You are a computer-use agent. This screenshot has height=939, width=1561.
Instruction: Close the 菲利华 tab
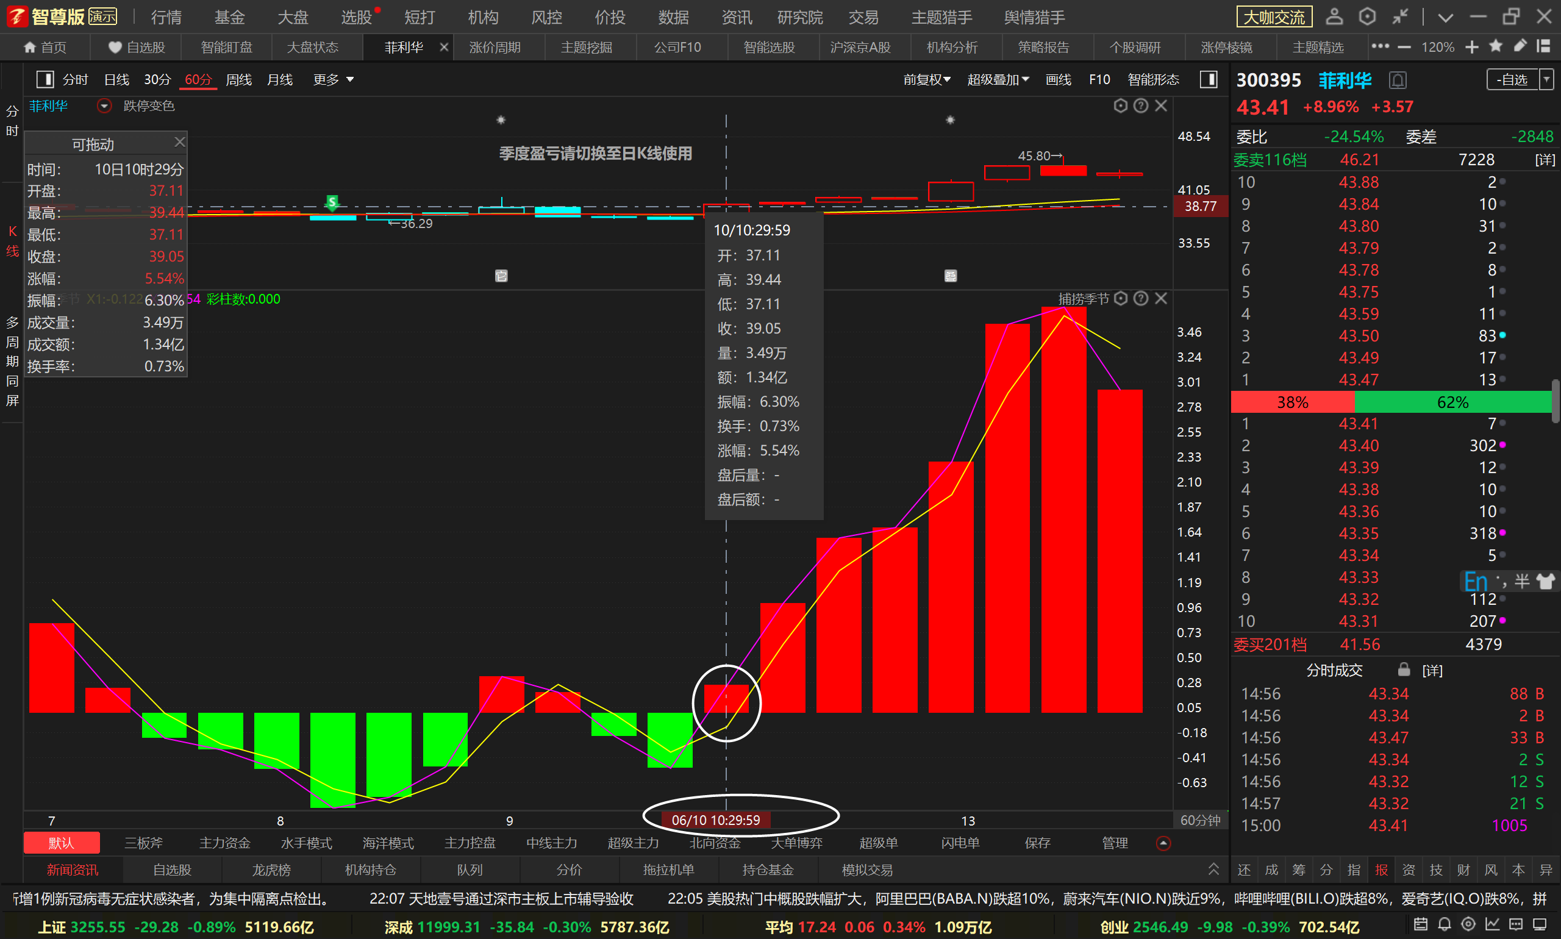443,48
